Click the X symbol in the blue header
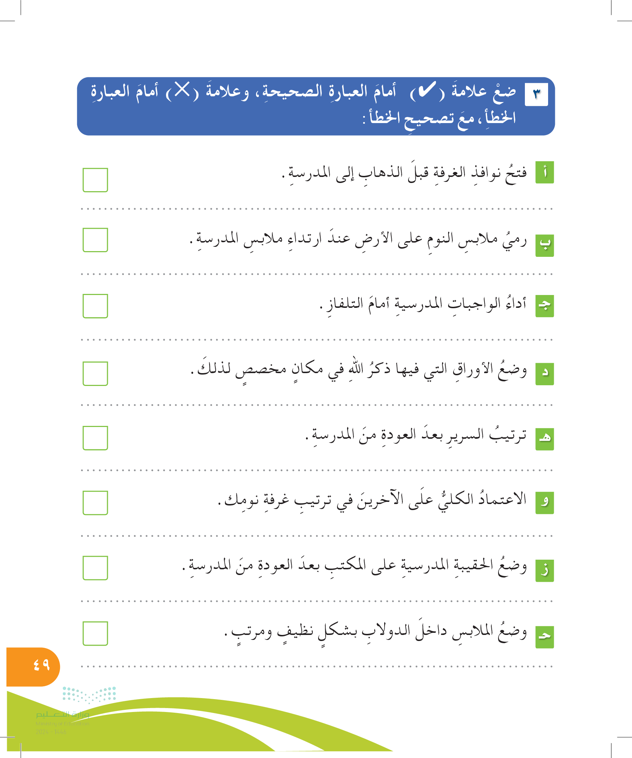632x758 pixels. point(182,90)
